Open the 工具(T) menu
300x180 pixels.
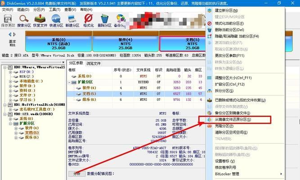click(54, 9)
